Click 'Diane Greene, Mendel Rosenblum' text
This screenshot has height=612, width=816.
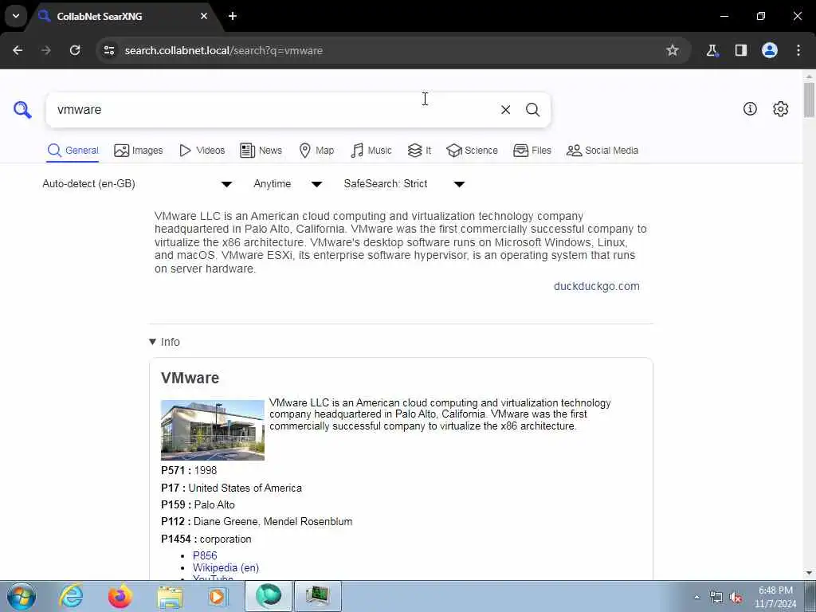click(x=273, y=521)
